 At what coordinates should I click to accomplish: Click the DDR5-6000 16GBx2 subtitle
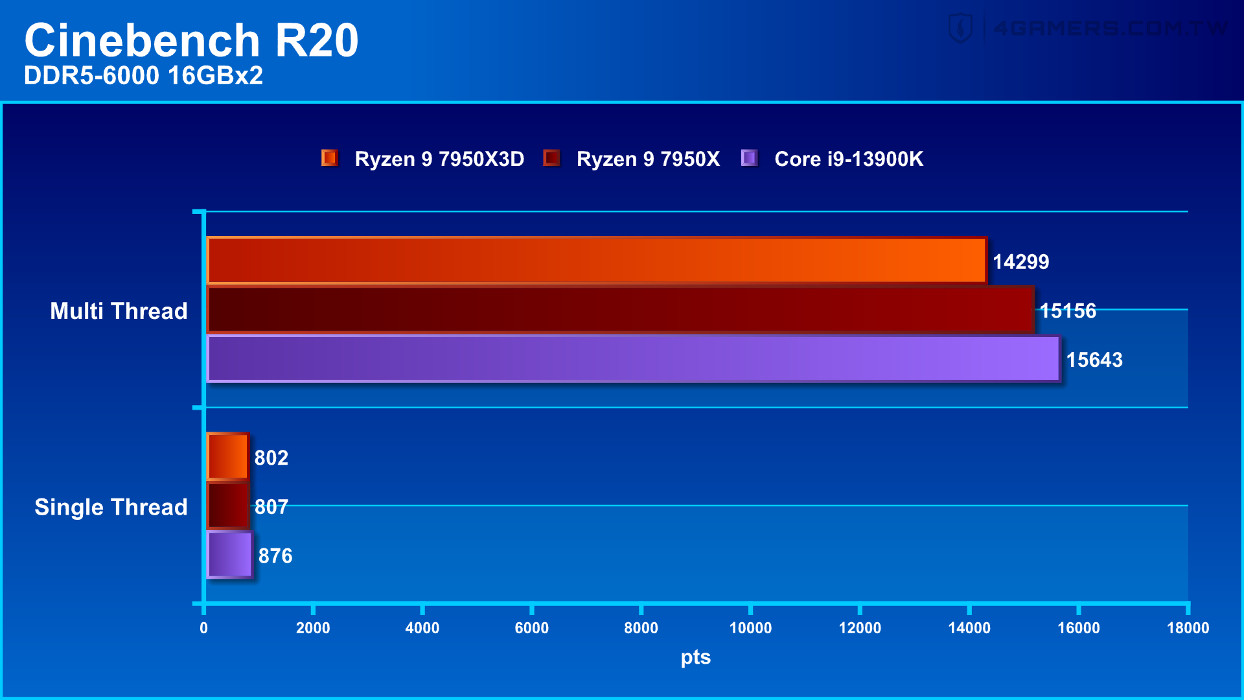pos(143,76)
